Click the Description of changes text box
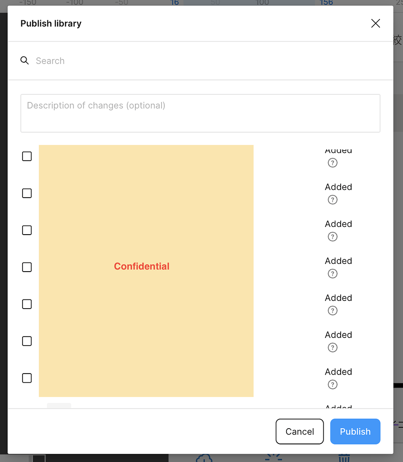The height and width of the screenshot is (462, 403). click(200, 113)
